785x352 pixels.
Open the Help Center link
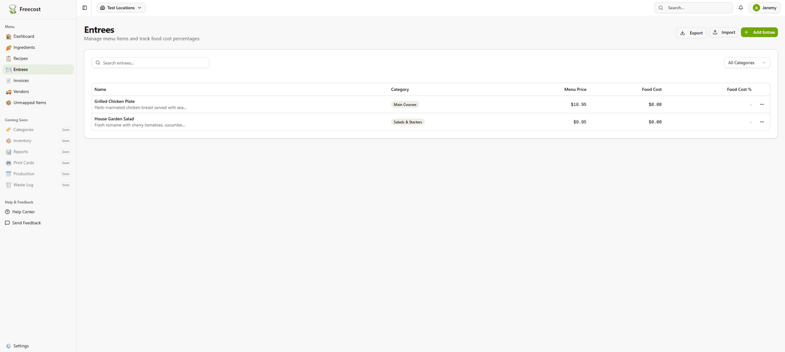[24, 212]
